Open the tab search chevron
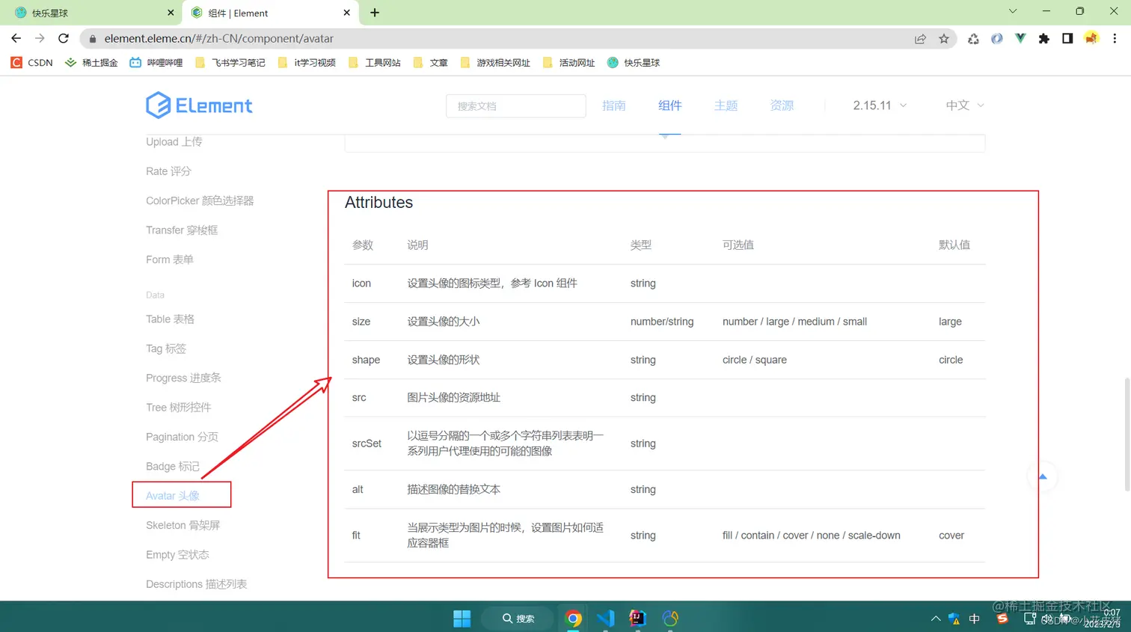The height and width of the screenshot is (632, 1131). [x=1013, y=11]
